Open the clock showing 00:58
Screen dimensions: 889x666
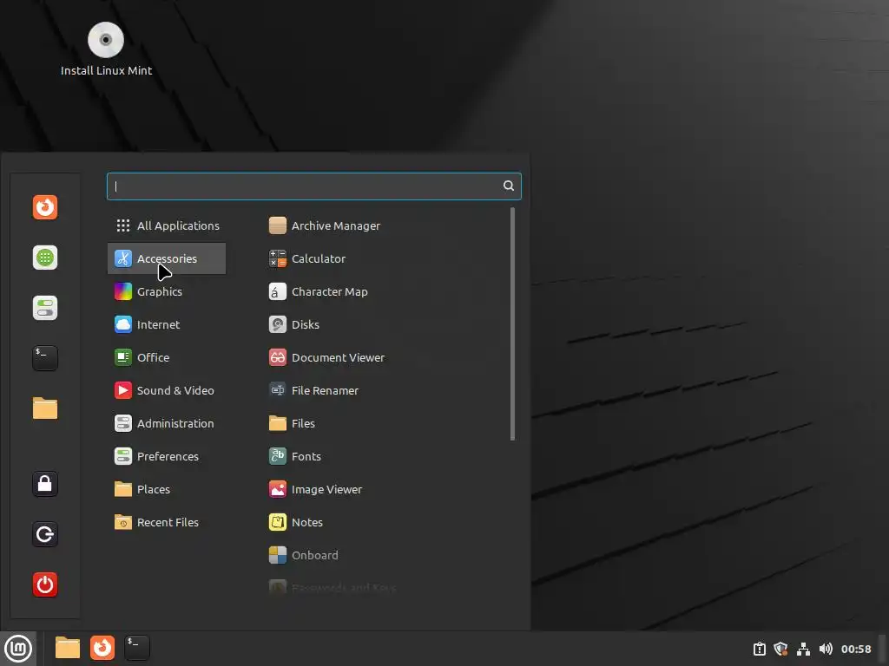tap(855, 649)
